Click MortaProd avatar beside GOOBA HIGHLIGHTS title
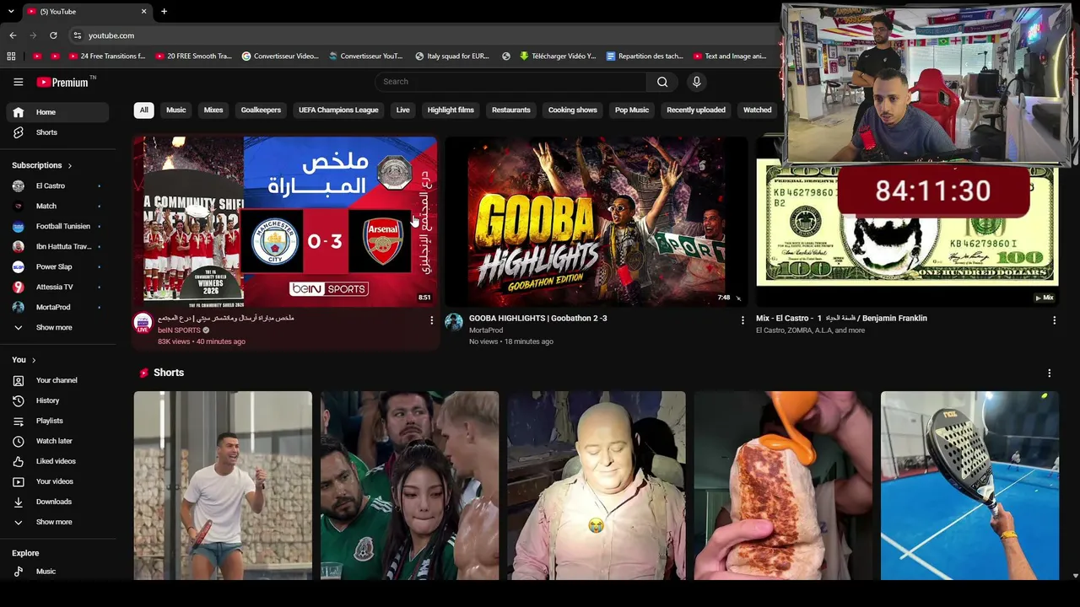This screenshot has width=1080, height=607. point(454,323)
